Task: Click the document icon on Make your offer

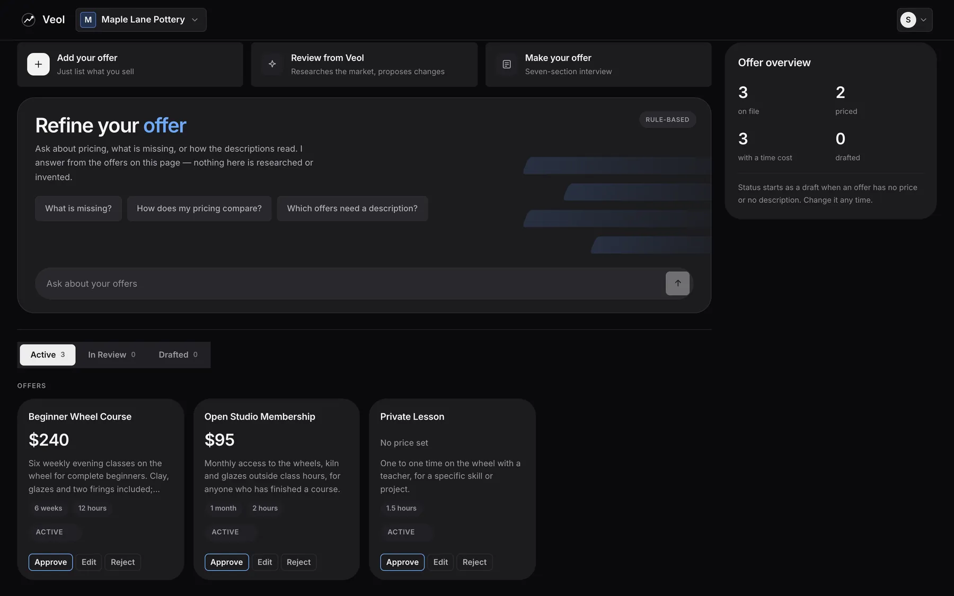Action: [x=507, y=64]
